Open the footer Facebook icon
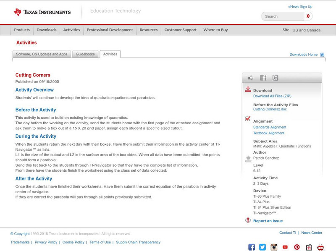336x251 pixels. point(252,247)
